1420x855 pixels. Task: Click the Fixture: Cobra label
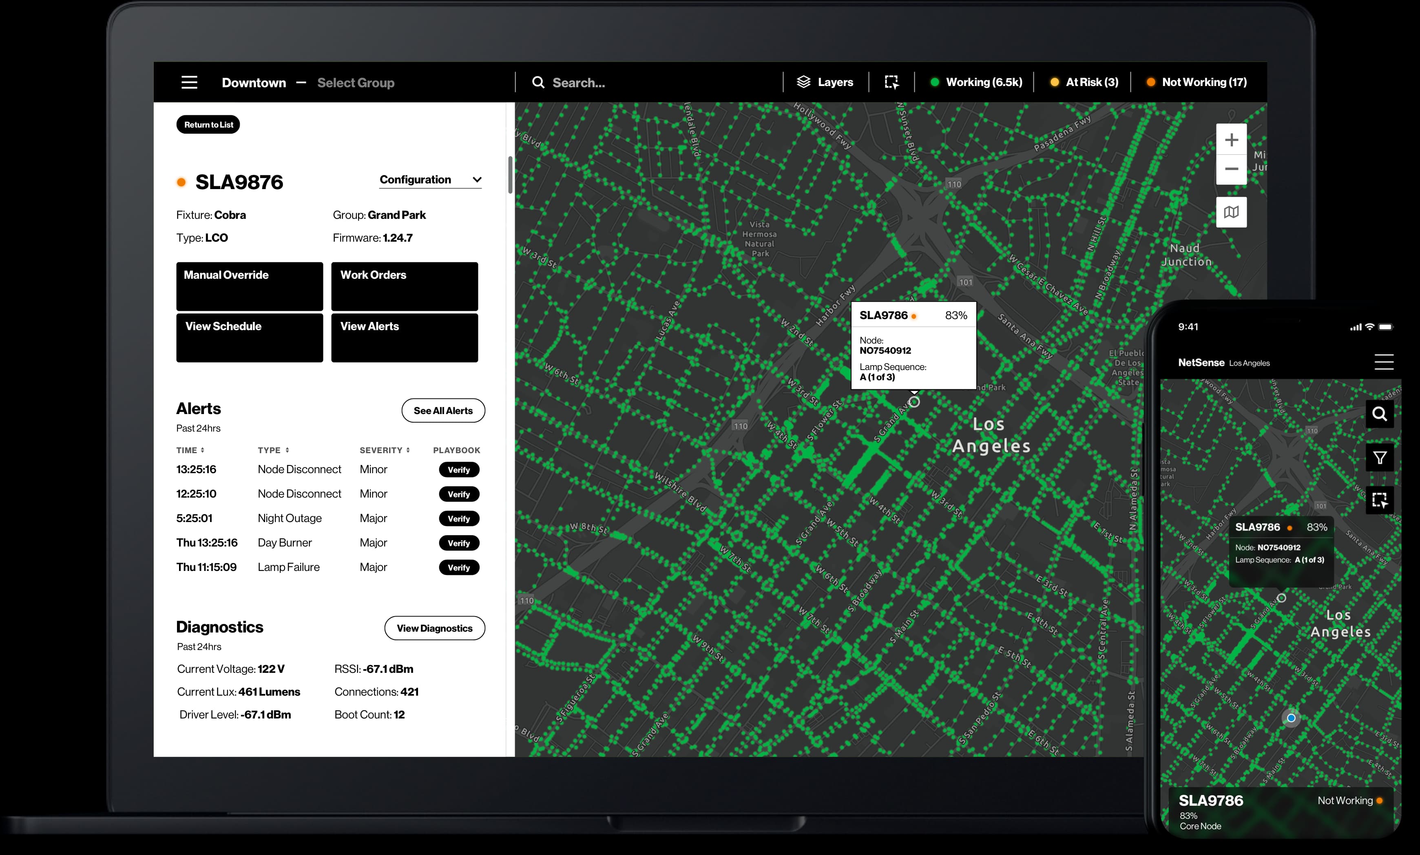pyautogui.click(x=211, y=215)
